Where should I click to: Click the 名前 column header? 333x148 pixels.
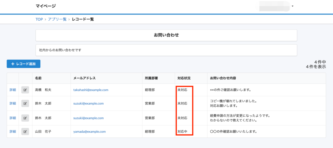(x=39, y=78)
